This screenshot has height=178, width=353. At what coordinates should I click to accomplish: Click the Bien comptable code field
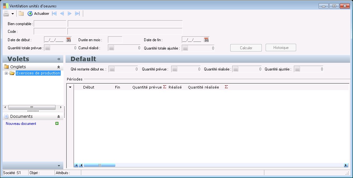50,24
